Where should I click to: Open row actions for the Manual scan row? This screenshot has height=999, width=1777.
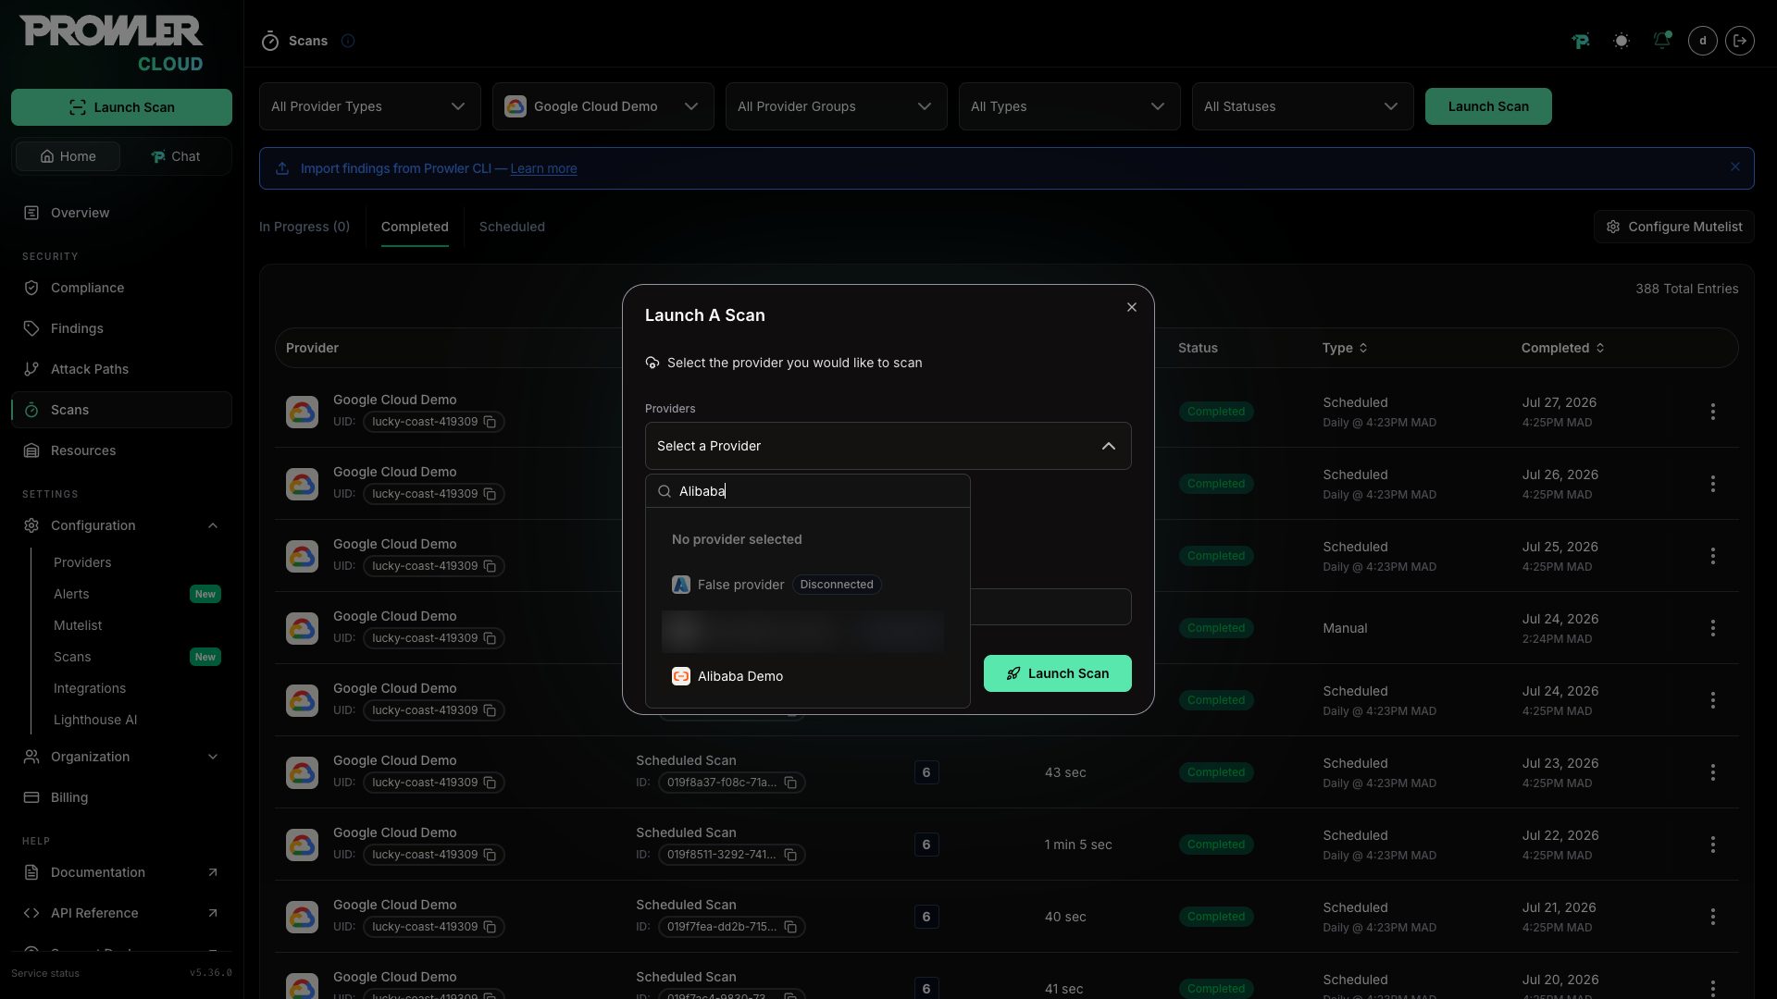pyautogui.click(x=1713, y=628)
